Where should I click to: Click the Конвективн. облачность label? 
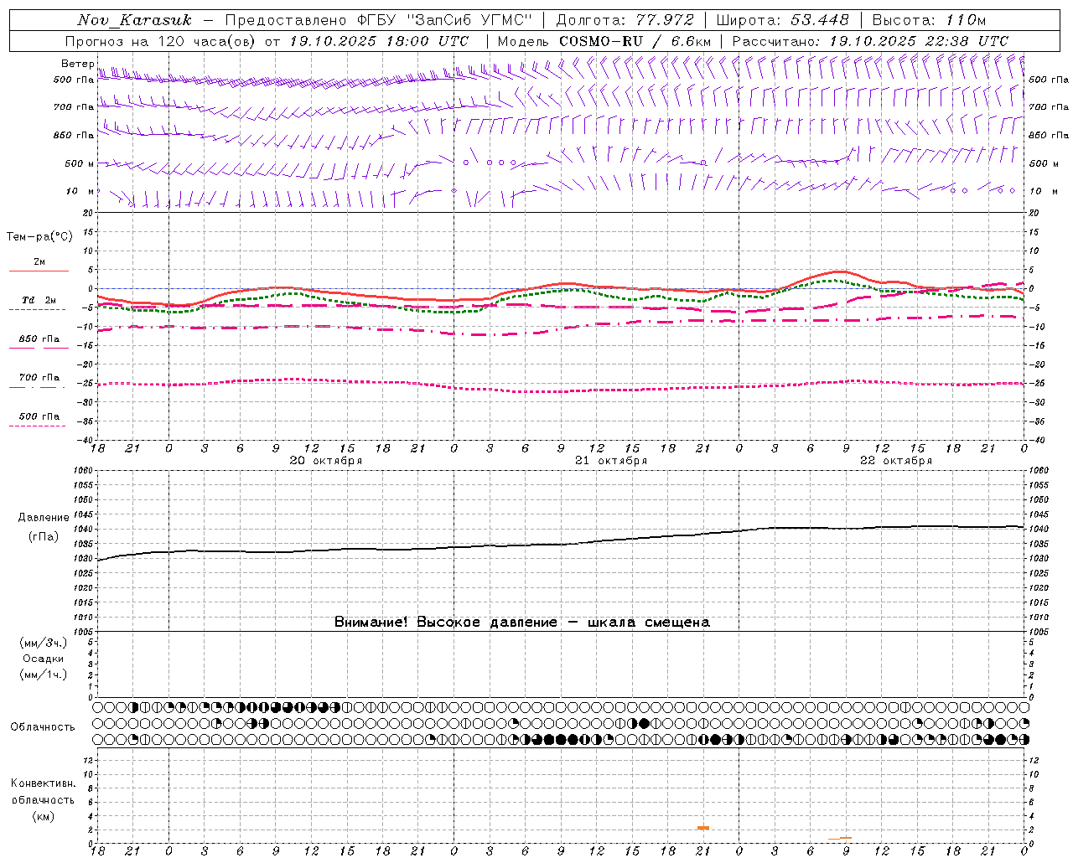(43, 792)
